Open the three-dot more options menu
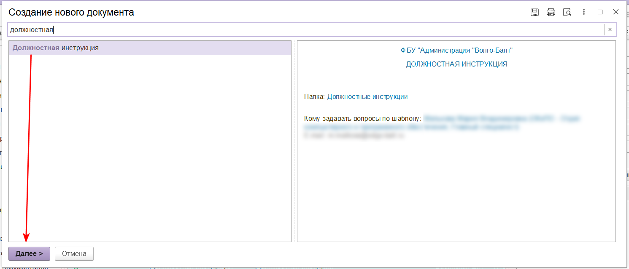The height and width of the screenshot is (269, 629). pos(584,12)
